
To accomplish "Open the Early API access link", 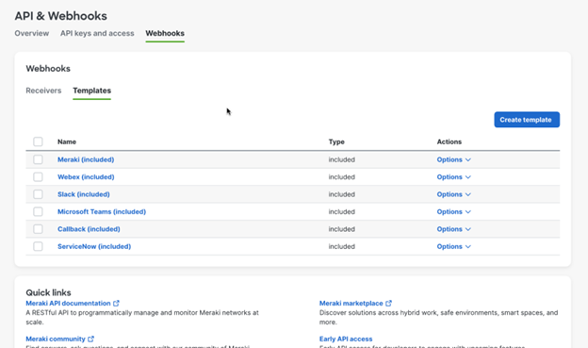I will 346,339.
